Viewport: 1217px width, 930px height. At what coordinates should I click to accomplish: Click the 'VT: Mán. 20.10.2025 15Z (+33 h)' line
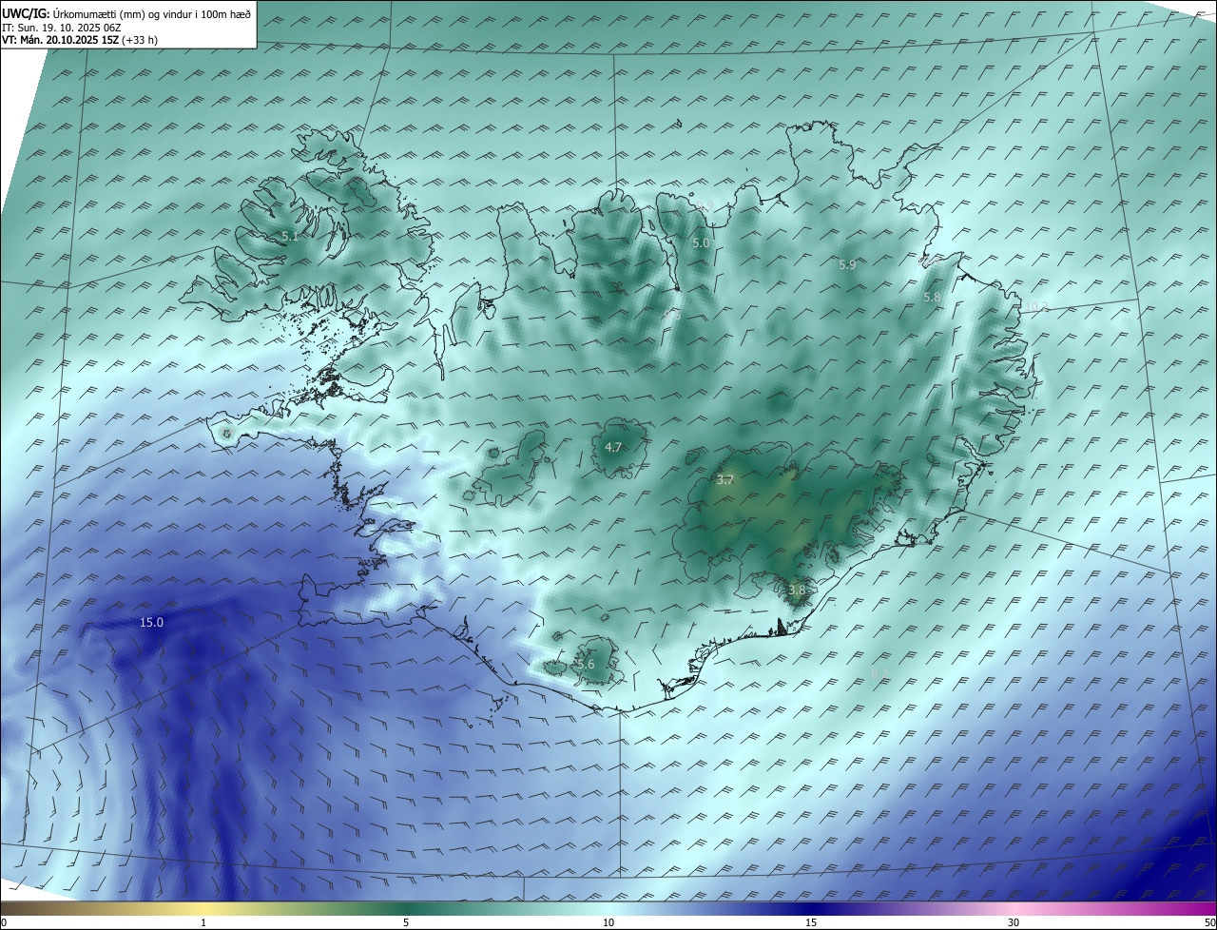click(x=80, y=40)
